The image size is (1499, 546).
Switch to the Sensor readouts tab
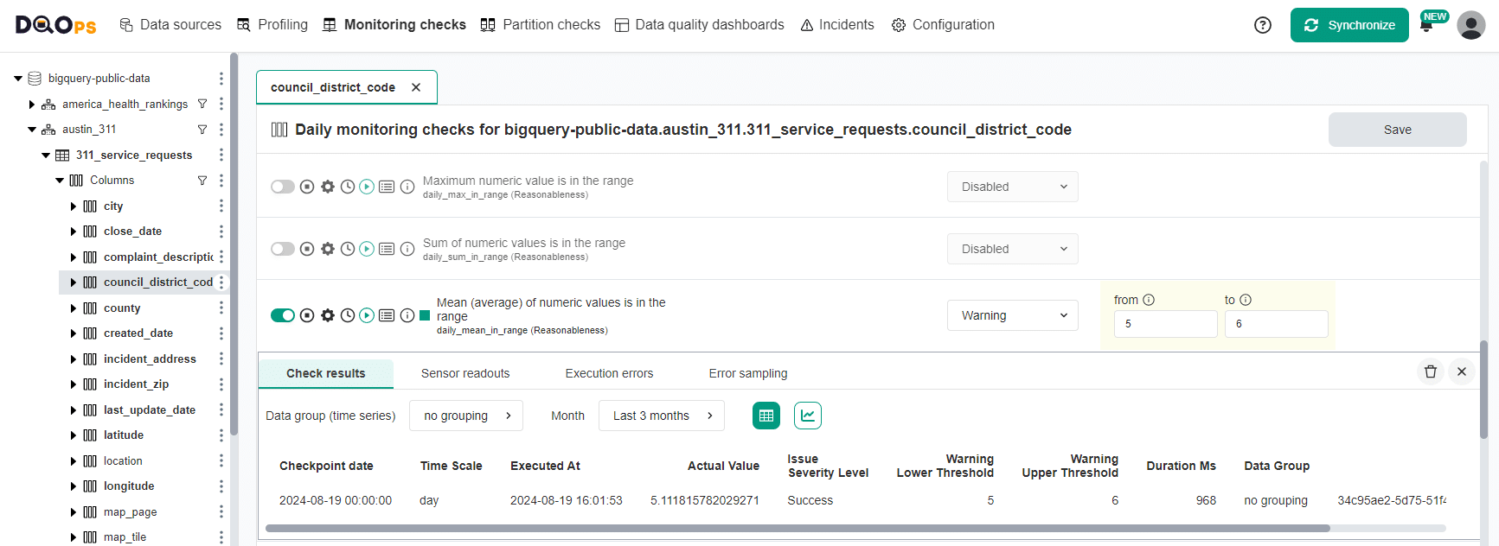click(x=465, y=373)
